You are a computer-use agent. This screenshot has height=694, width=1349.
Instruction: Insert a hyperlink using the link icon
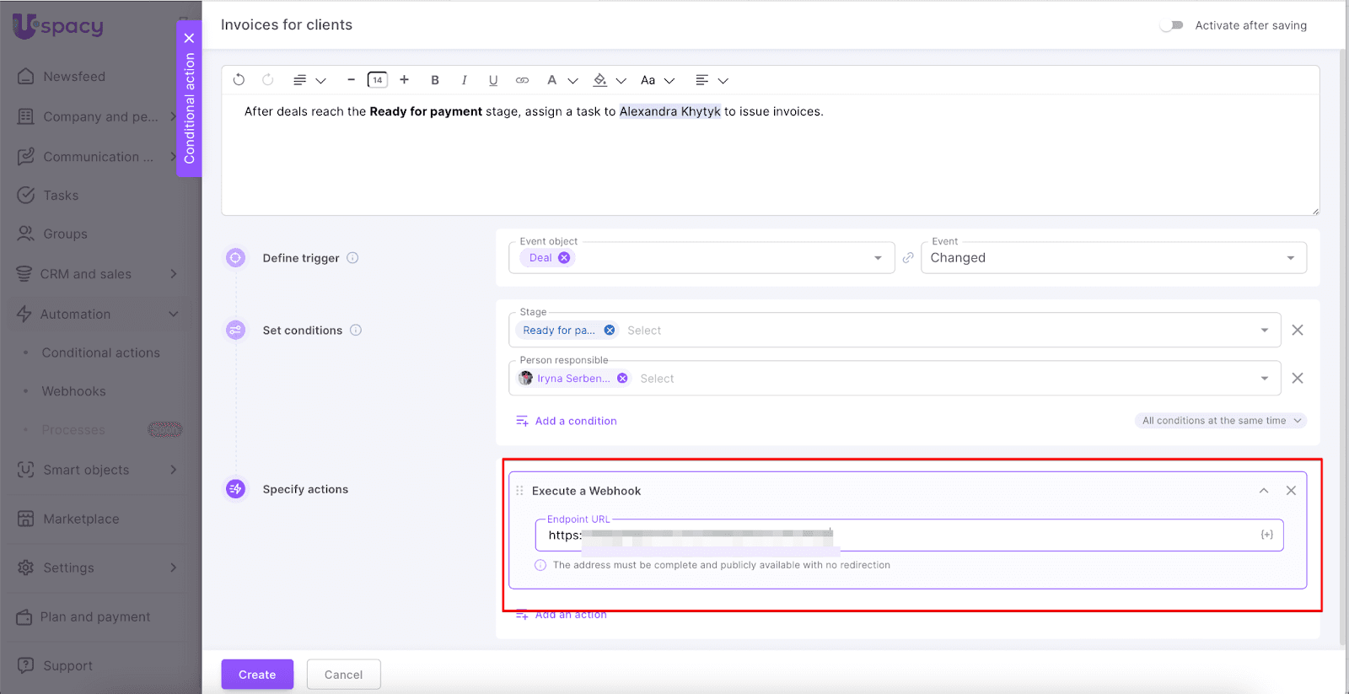tap(522, 80)
